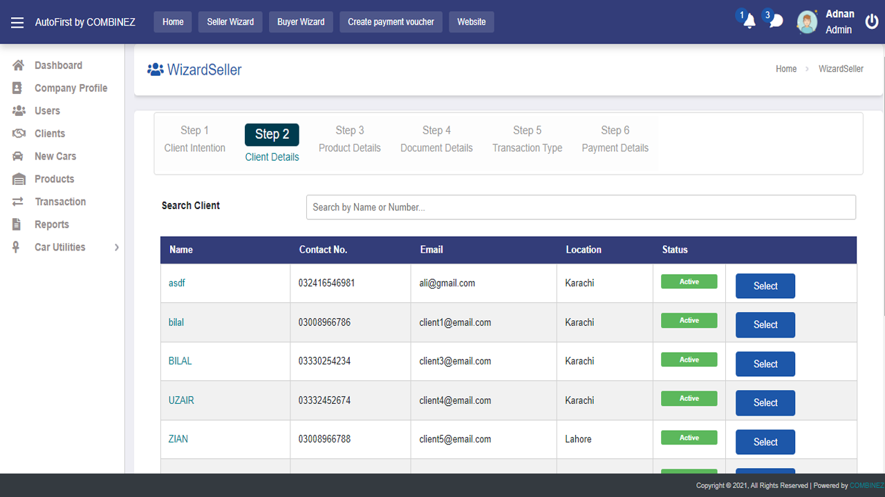Jump to Step 6 Payment Details
This screenshot has height=497, width=885.
click(615, 139)
